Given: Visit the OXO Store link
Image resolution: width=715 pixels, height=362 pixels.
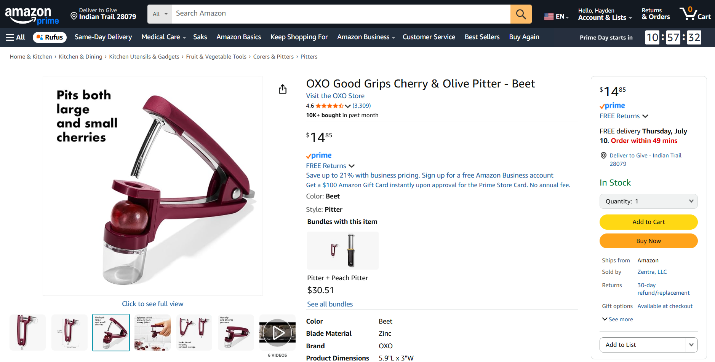Looking at the screenshot, I should click(x=335, y=96).
